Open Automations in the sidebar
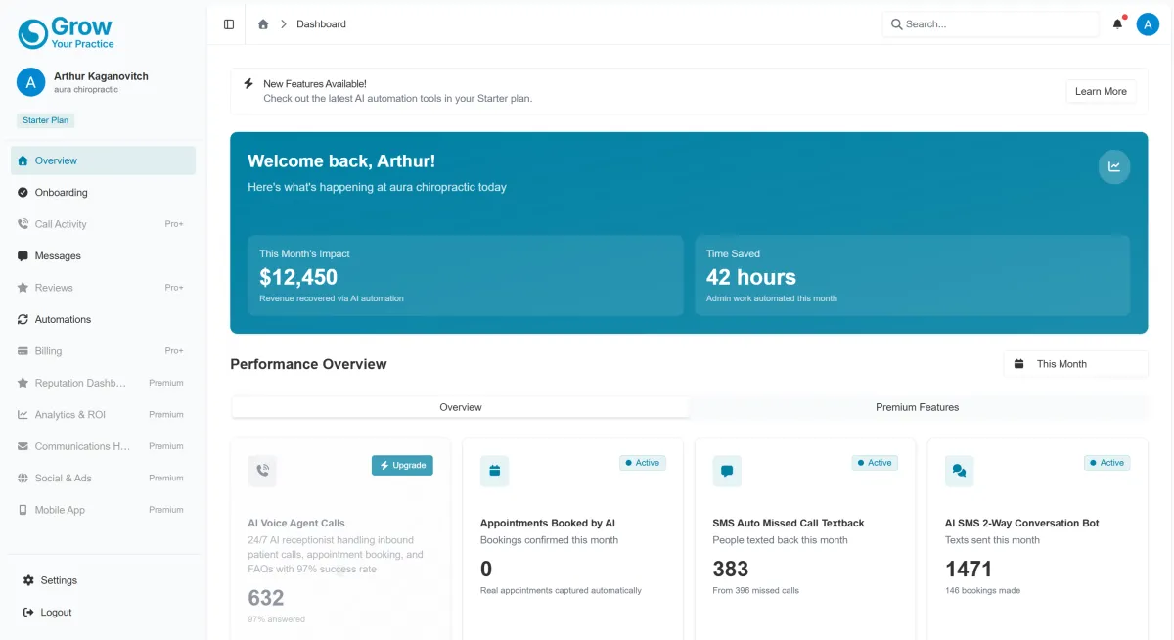This screenshot has width=1174, height=640. [63, 320]
